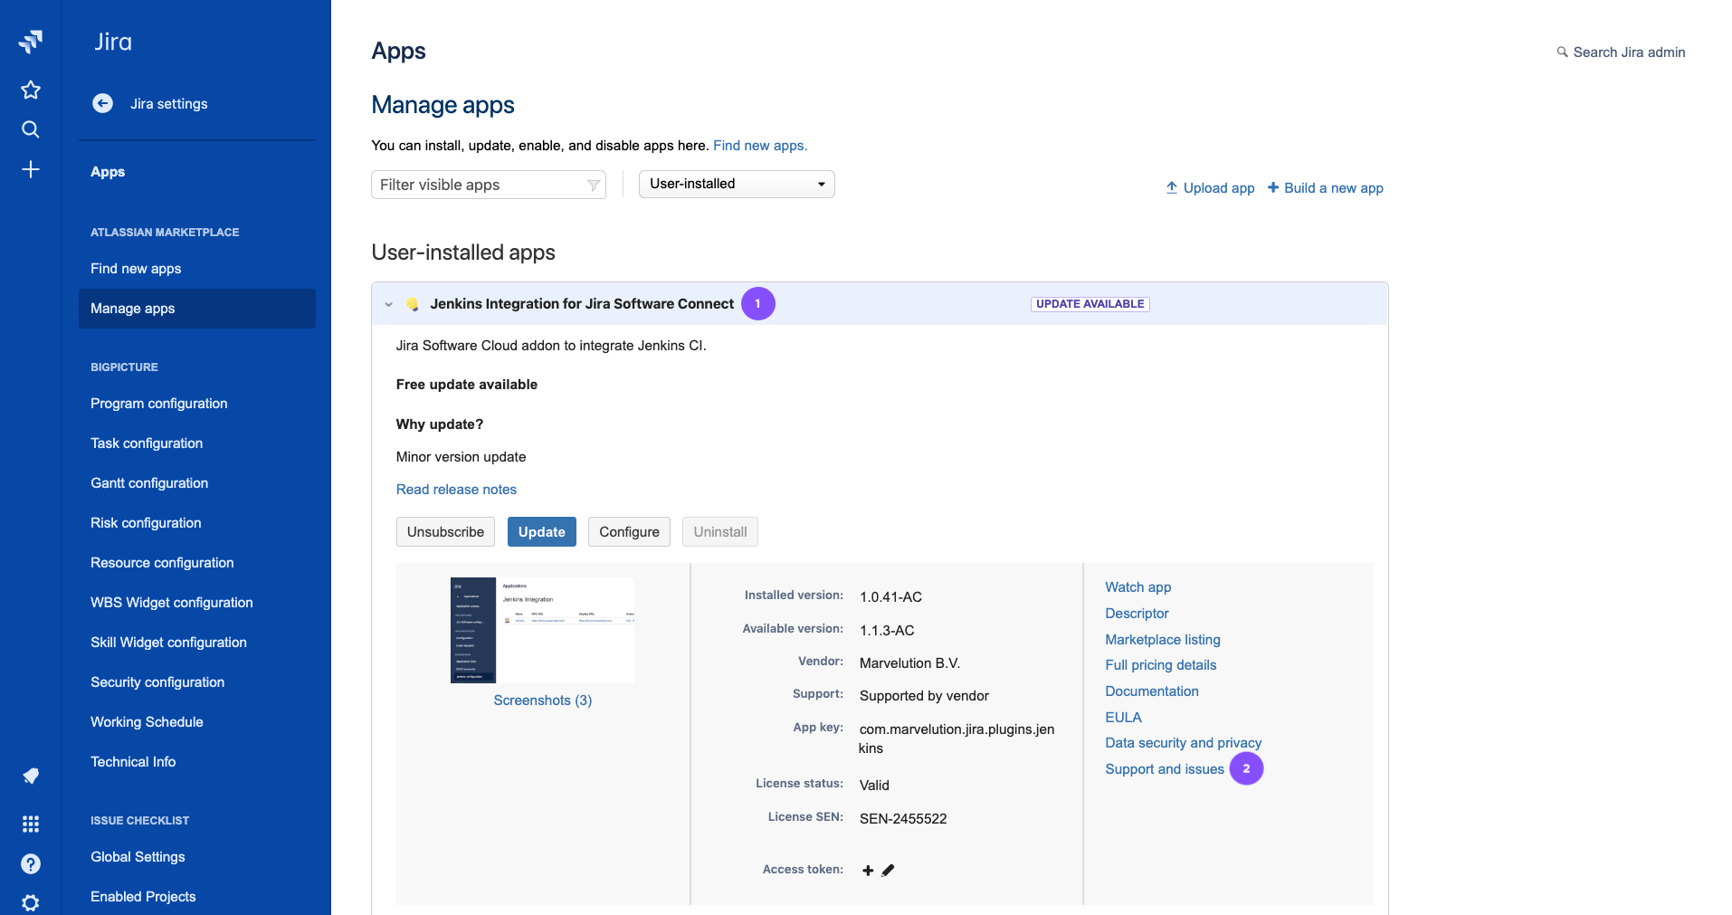Screen dimensions: 1732x915
Task: Click the Unsubscribe button
Action: [x=445, y=532]
